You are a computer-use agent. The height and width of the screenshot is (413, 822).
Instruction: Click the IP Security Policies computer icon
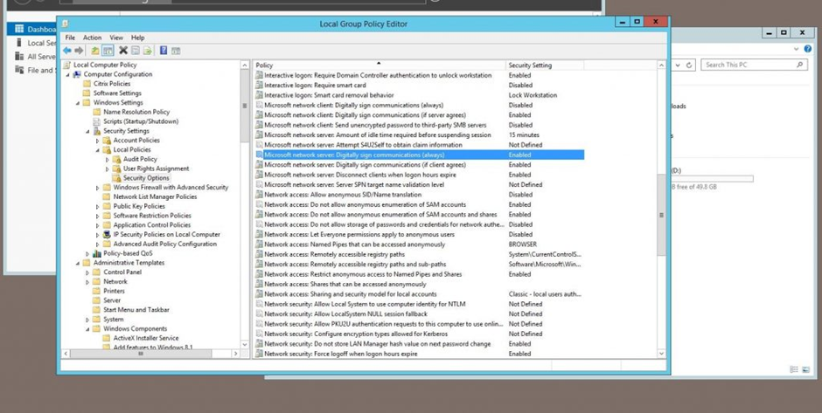tap(107, 235)
